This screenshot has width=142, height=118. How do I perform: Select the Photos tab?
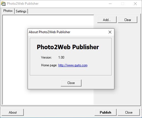coord(8,11)
